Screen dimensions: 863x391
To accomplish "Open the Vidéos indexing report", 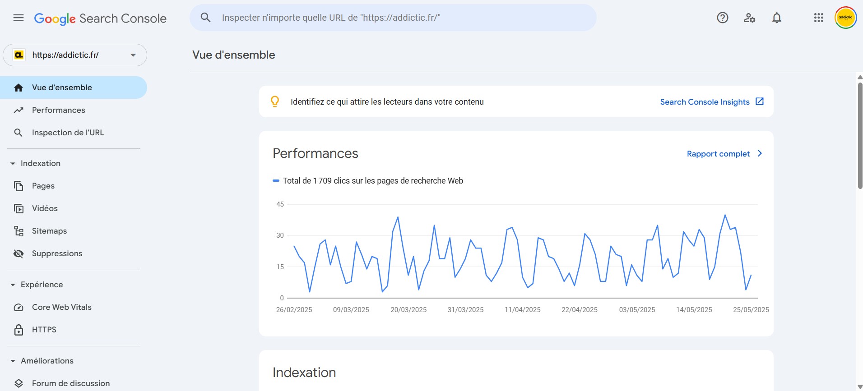I will [74, 208].
